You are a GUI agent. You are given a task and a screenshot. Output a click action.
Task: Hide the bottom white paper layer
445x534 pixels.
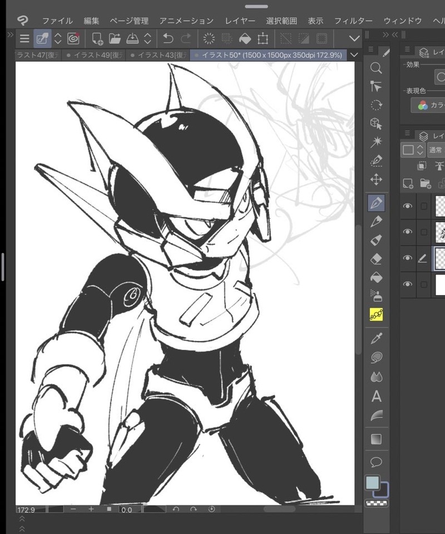click(408, 284)
